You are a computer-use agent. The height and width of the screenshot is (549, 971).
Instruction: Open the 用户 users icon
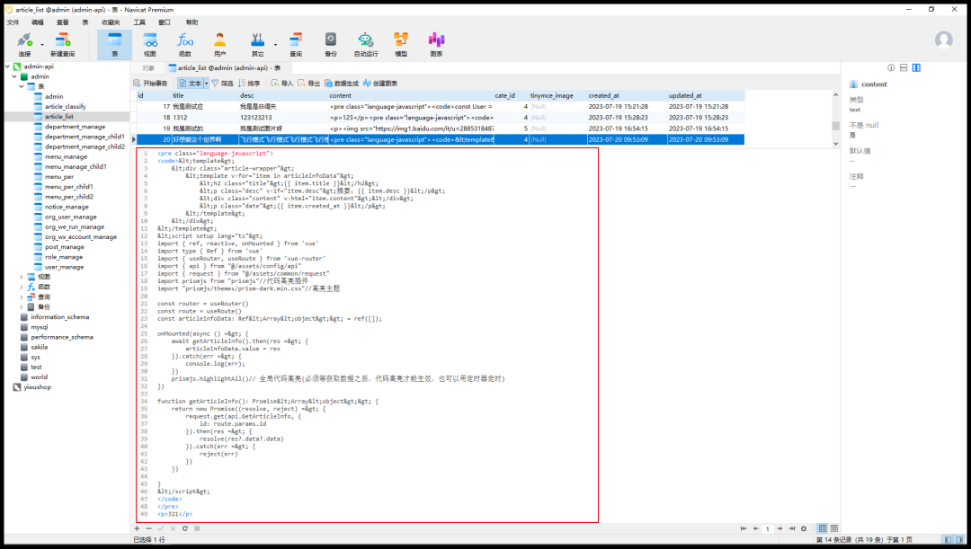pos(220,45)
